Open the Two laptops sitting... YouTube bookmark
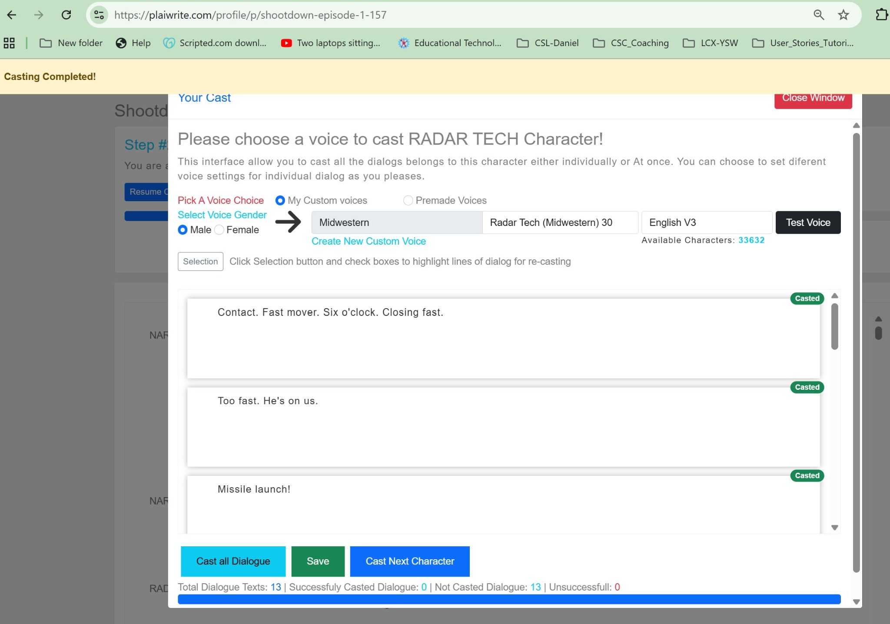The width and height of the screenshot is (890, 624). [331, 43]
